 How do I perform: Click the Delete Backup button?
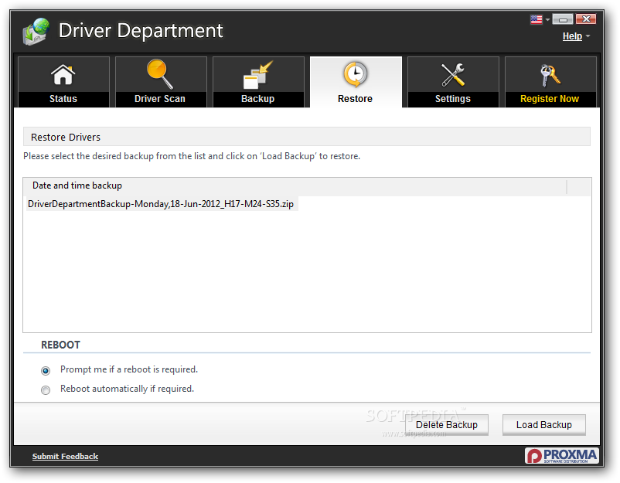click(x=447, y=425)
